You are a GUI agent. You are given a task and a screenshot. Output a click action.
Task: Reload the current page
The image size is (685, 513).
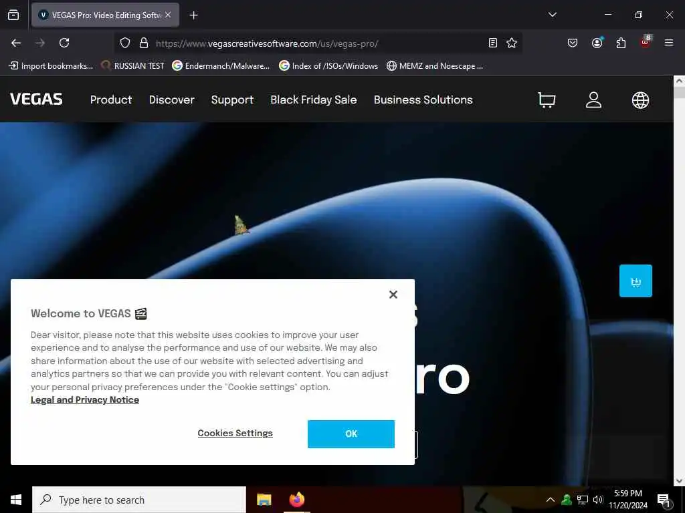coord(64,43)
